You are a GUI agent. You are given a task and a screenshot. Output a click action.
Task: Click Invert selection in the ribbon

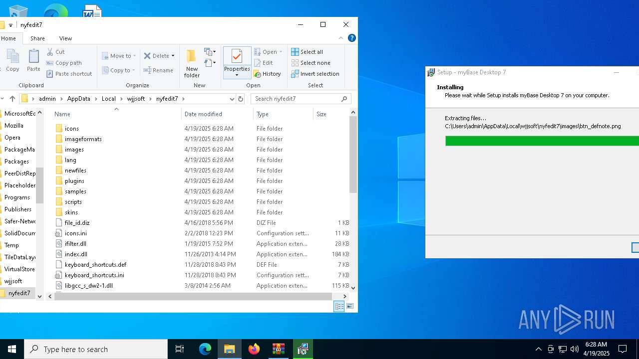coord(315,74)
